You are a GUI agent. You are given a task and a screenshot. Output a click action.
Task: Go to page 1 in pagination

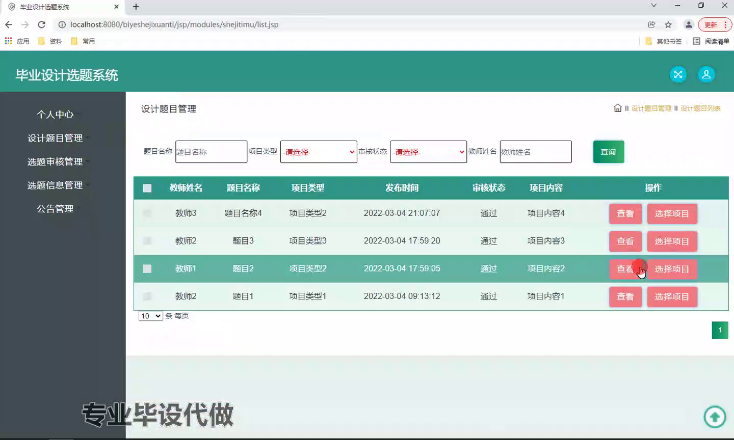click(720, 330)
